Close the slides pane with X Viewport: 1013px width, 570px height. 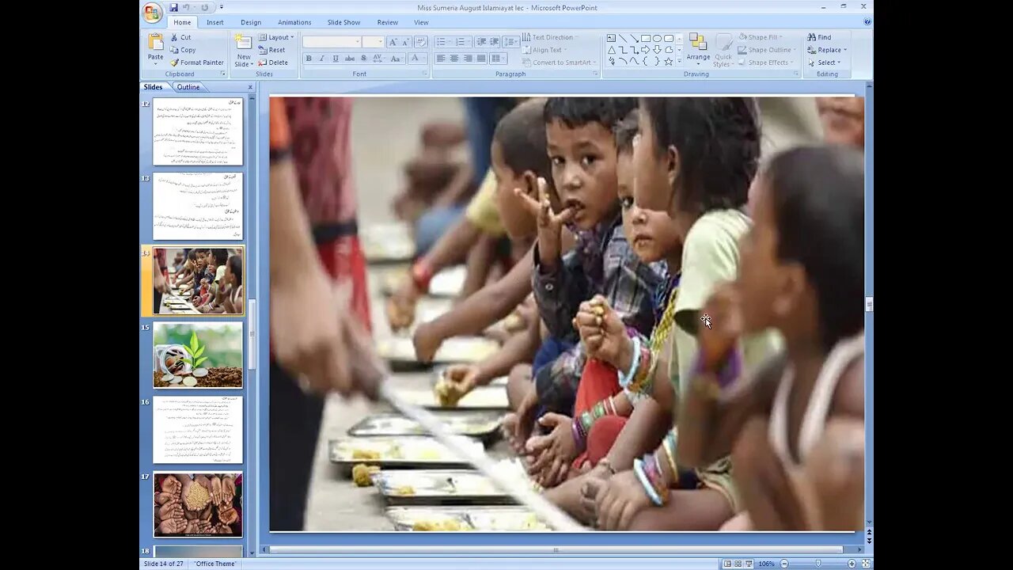point(250,87)
